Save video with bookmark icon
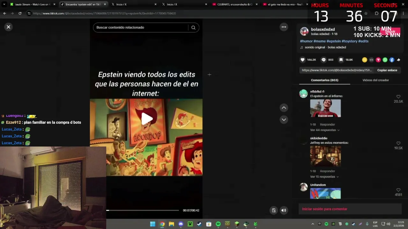The image size is (408, 229). [x=341, y=60]
